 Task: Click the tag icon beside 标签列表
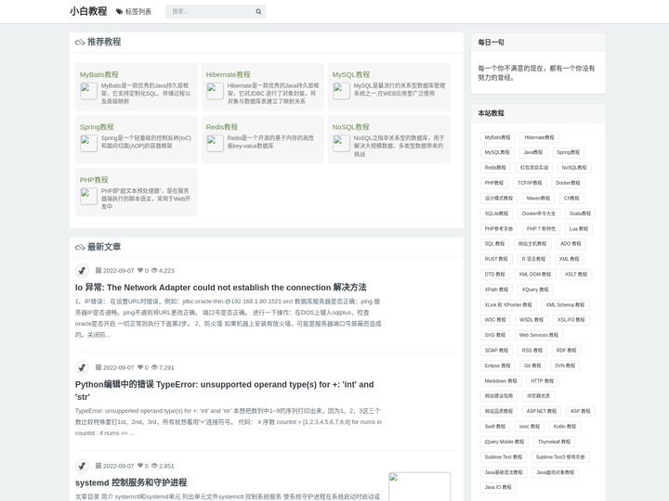point(120,11)
